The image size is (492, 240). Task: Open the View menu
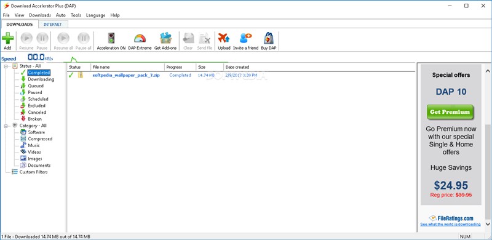(19, 15)
